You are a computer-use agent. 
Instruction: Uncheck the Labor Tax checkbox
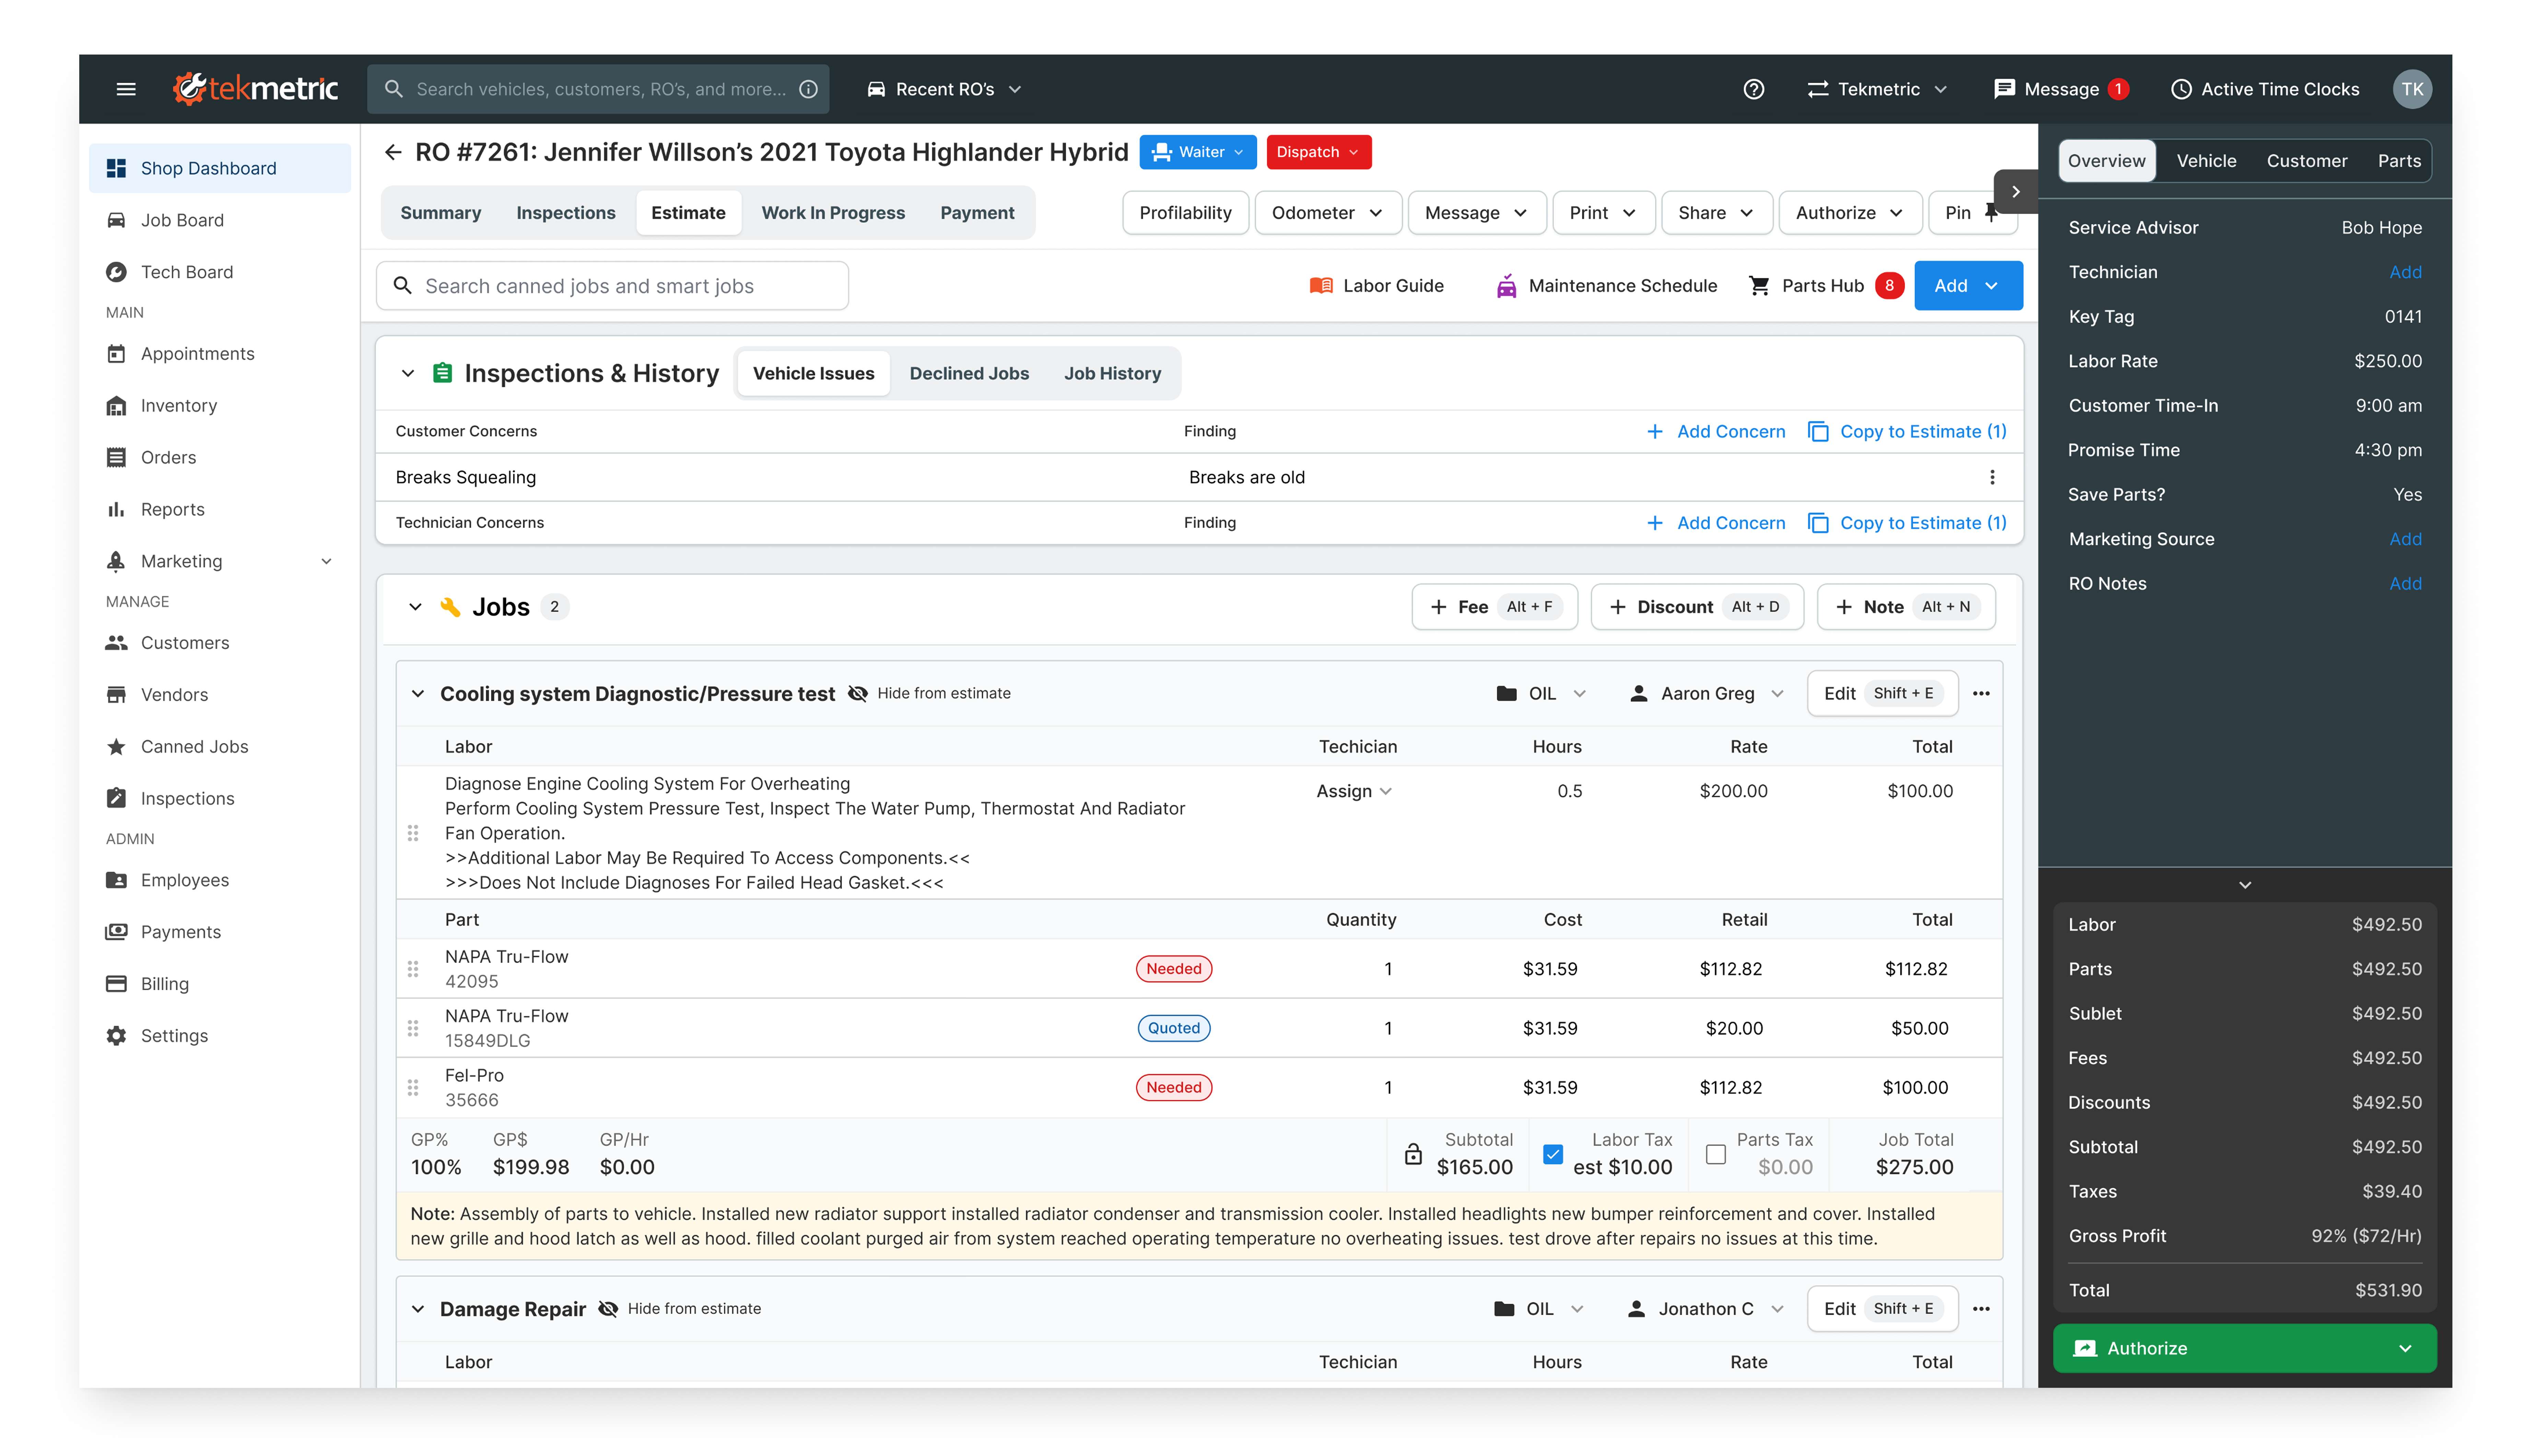click(1553, 1154)
